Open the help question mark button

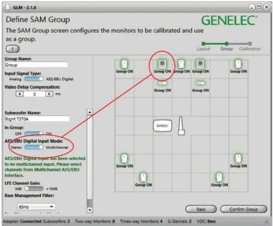12,49
